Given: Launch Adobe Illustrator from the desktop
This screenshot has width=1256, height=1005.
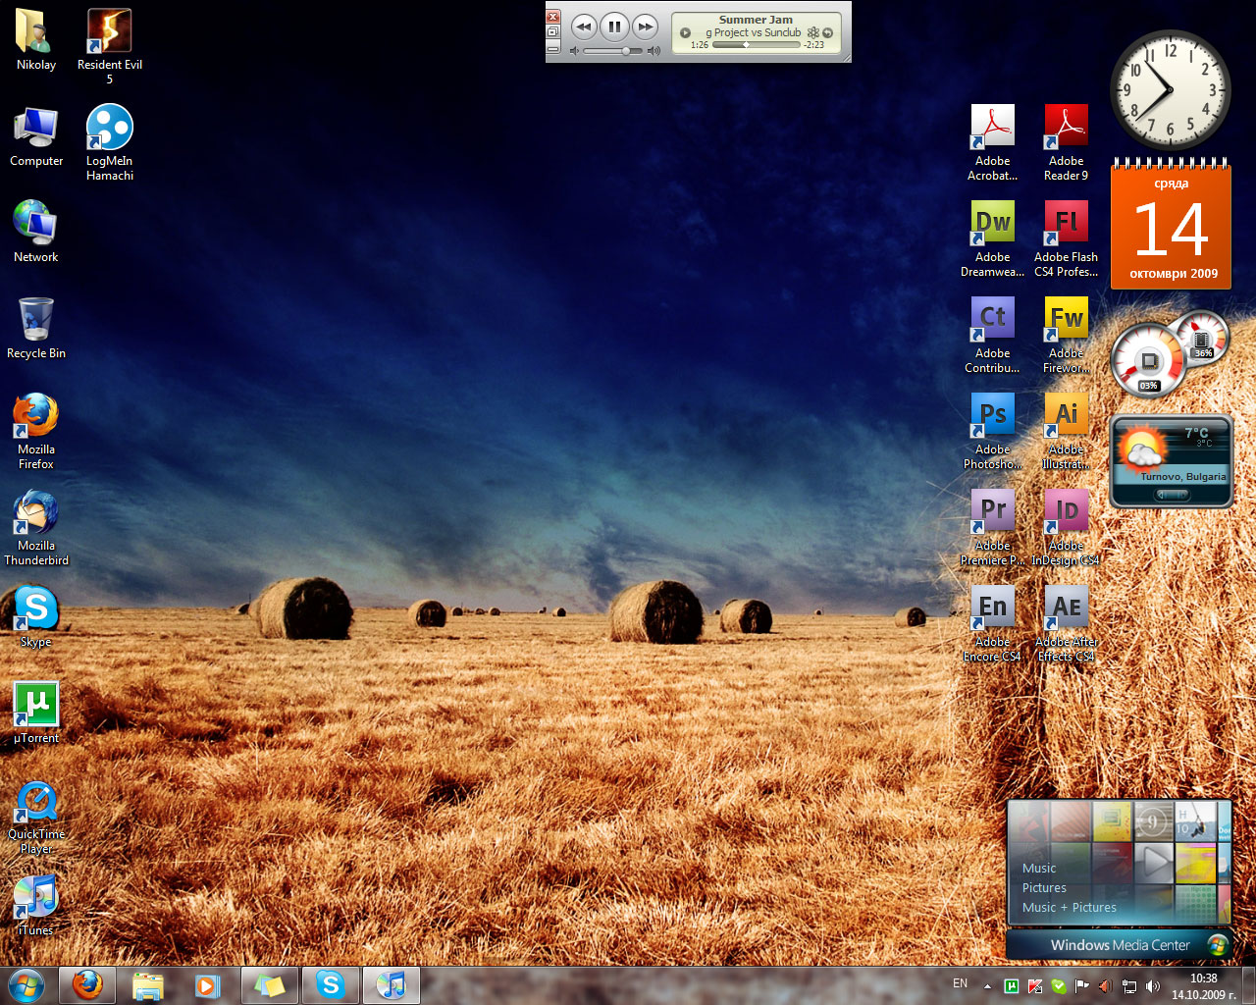Looking at the screenshot, I should 1066,415.
